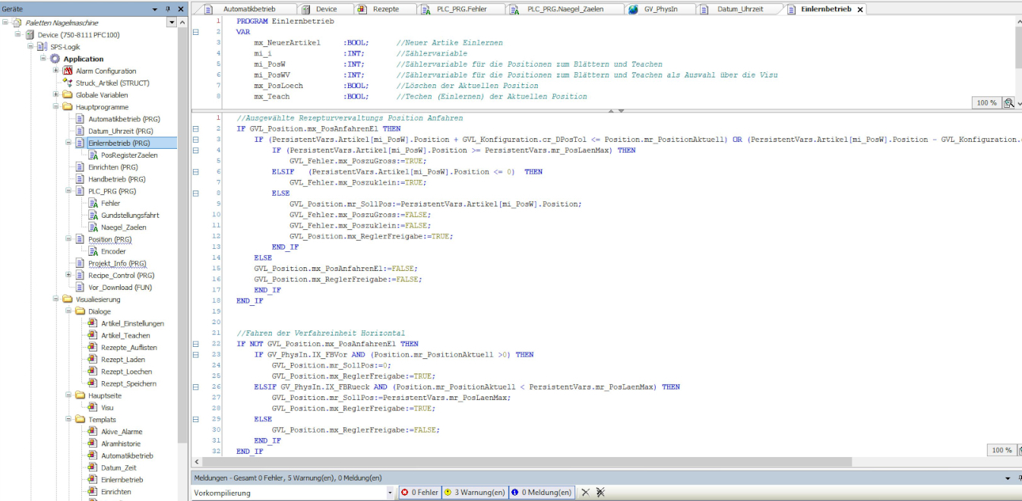Expand the Globale Variablen folder
The image size is (1022, 501).
click(55, 95)
